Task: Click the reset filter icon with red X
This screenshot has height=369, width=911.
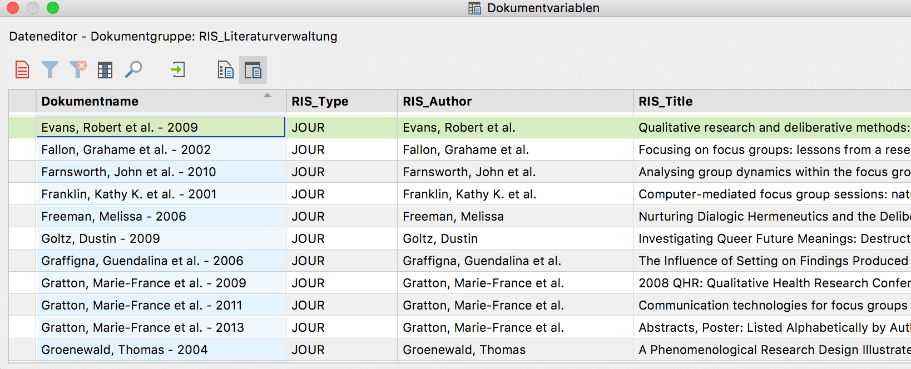Action: (x=78, y=69)
